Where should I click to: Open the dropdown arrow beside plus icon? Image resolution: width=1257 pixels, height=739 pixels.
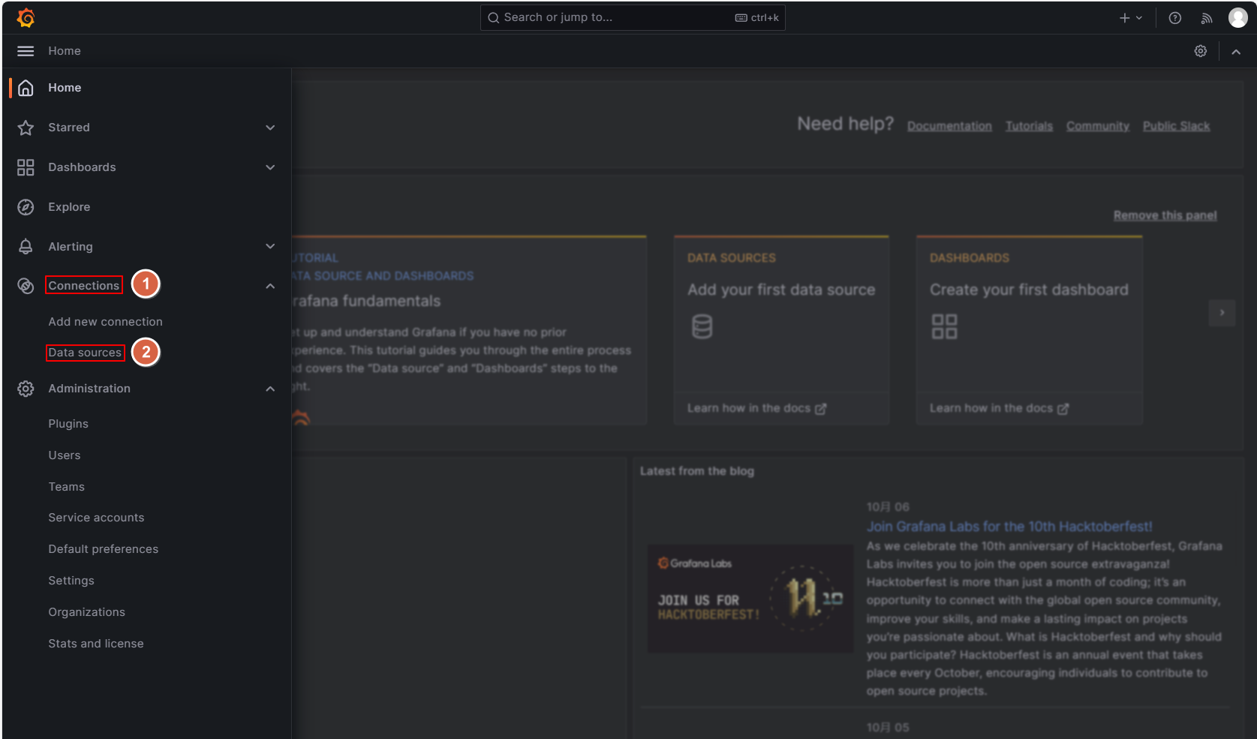tap(1139, 18)
